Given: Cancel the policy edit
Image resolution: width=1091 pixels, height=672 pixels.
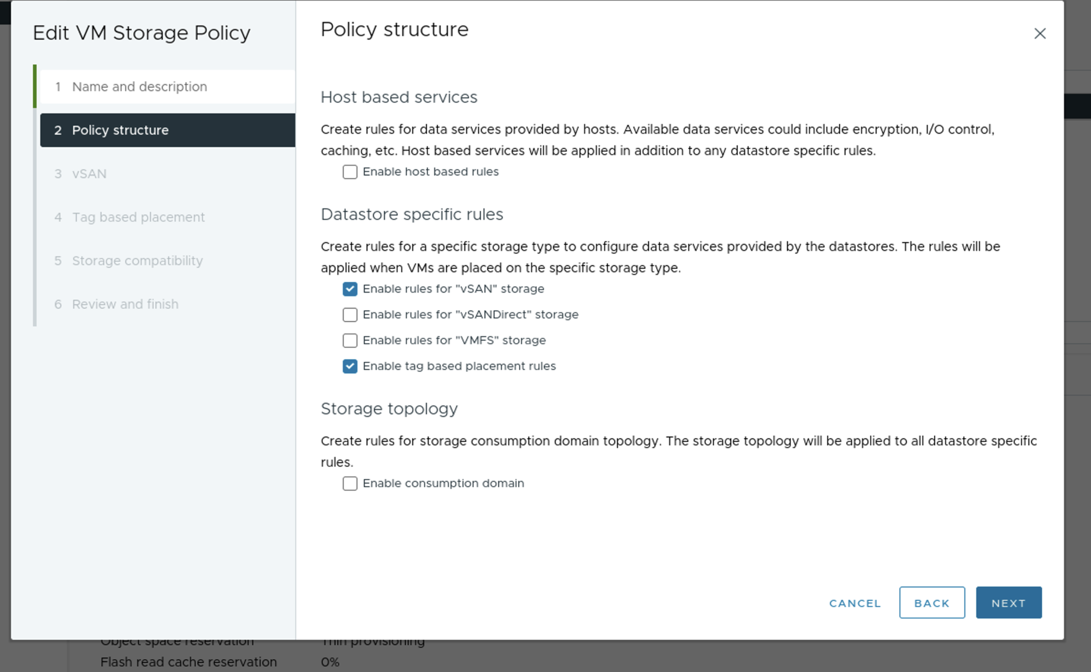Looking at the screenshot, I should coord(855,603).
